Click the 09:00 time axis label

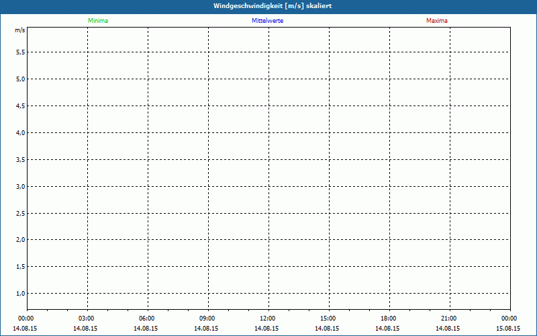[x=207, y=319]
